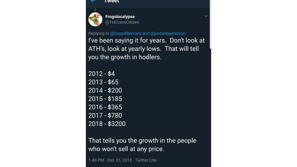
Task: Click the back arrow icon
Action: (x=93, y=1)
